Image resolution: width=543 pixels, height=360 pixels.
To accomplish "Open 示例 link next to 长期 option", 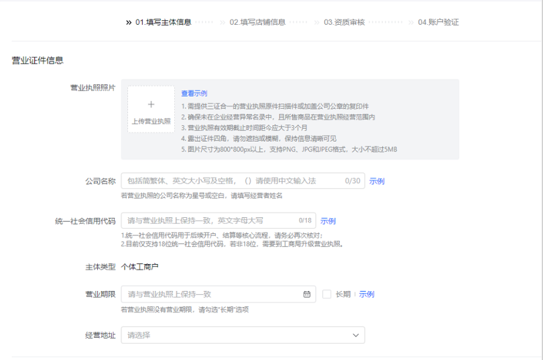I will 366,294.
